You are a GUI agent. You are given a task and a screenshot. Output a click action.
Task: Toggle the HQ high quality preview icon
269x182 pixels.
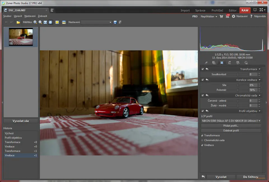[x=64, y=22]
